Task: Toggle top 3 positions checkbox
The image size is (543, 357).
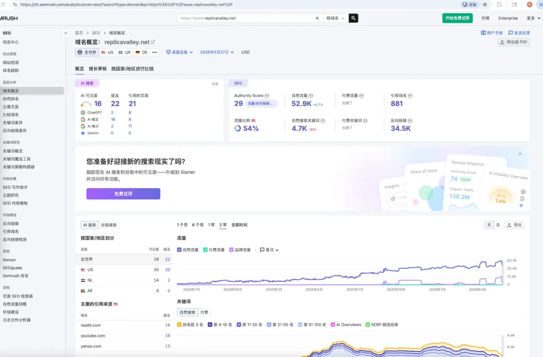Action: pos(179,325)
